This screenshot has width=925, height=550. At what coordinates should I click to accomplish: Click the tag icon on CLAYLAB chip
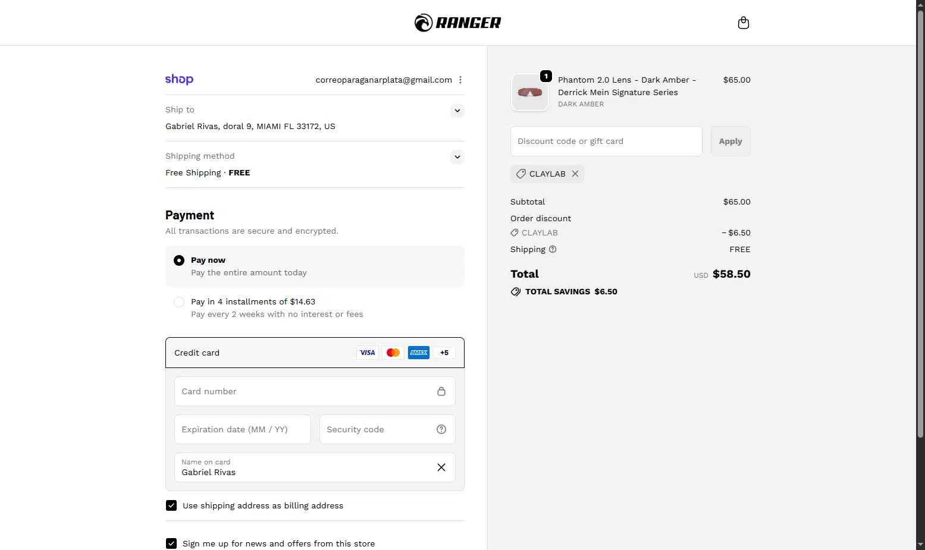pyautogui.click(x=520, y=174)
